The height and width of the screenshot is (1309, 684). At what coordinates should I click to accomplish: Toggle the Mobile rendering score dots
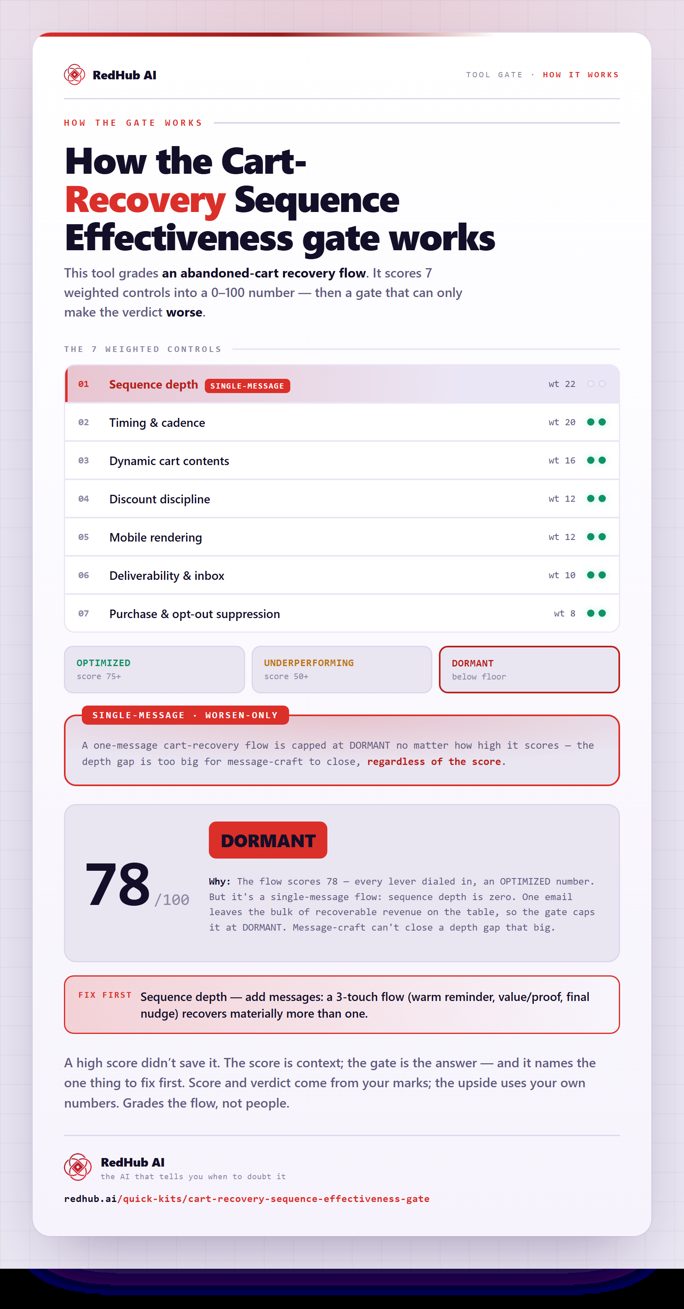pyautogui.click(x=596, y=537)
